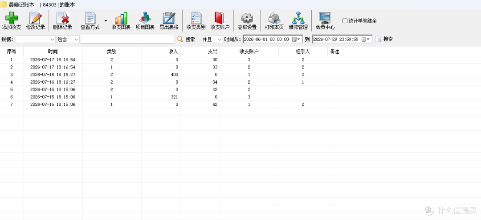Open the 收支图表 bar chart
Image resolution: width=481 pixels, height=220 pixels.
[x=121, y=18]
